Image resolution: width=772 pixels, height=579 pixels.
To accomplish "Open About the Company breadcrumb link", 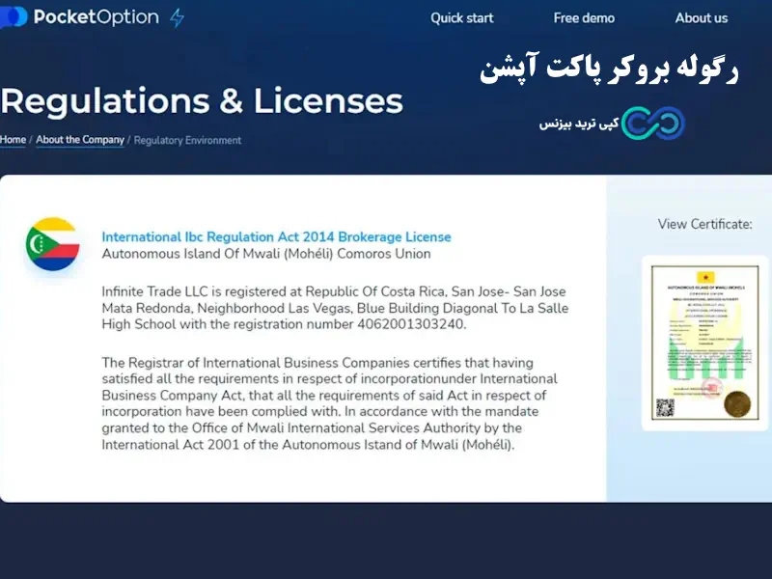I will [80, 140].
